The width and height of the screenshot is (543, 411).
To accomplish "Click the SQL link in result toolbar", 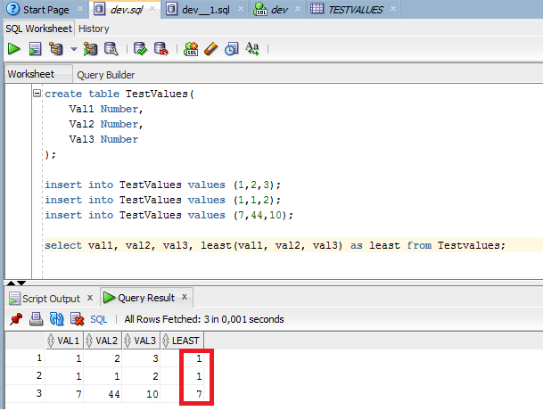I will point(99,318).
